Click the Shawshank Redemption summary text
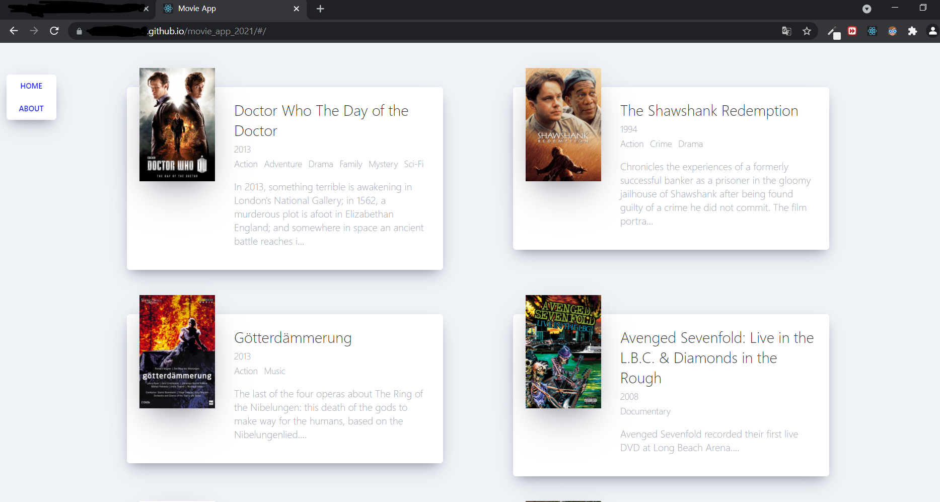940x502 pixels. click(x=715, y=194)
